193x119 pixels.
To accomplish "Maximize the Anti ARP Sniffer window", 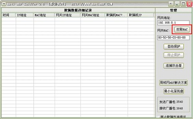I will click(183, 4).
